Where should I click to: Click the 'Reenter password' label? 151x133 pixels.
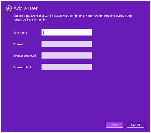[x=25, y=55]
